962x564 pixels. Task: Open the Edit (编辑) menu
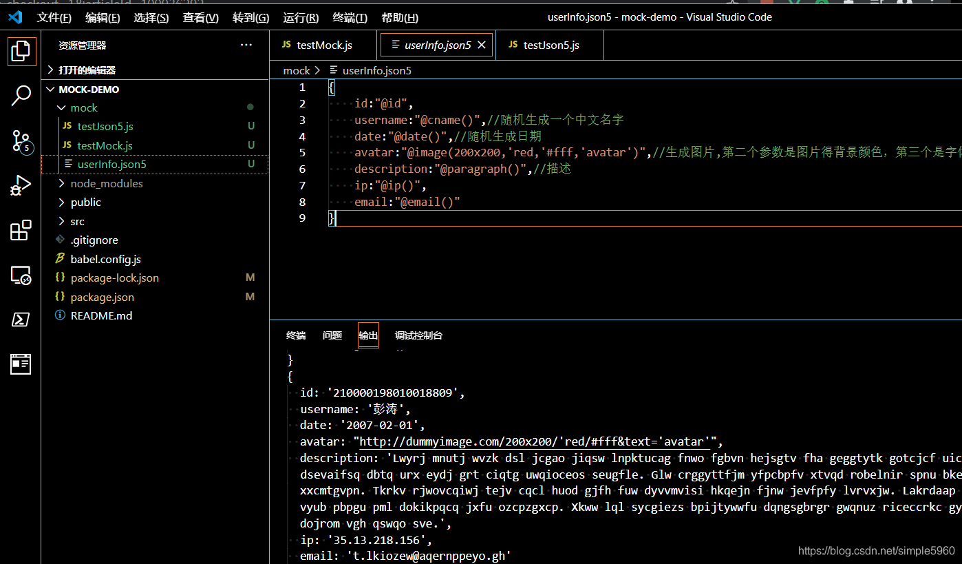(x=103, y=17)
